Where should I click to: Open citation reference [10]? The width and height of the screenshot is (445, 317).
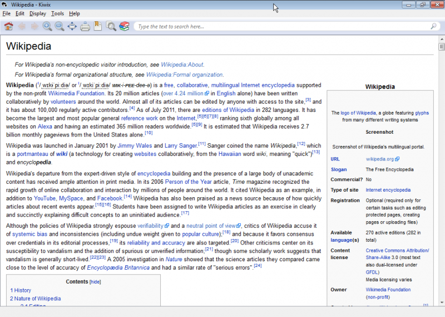coord(149,133)
